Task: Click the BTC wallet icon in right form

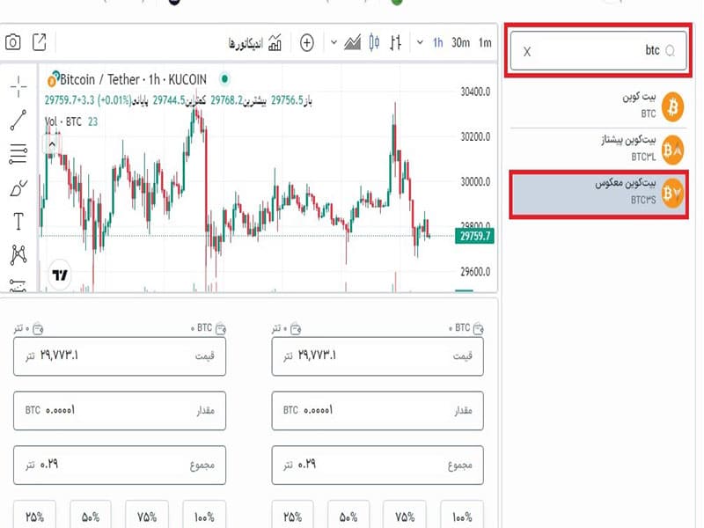Action: click(x=478, y=329)
